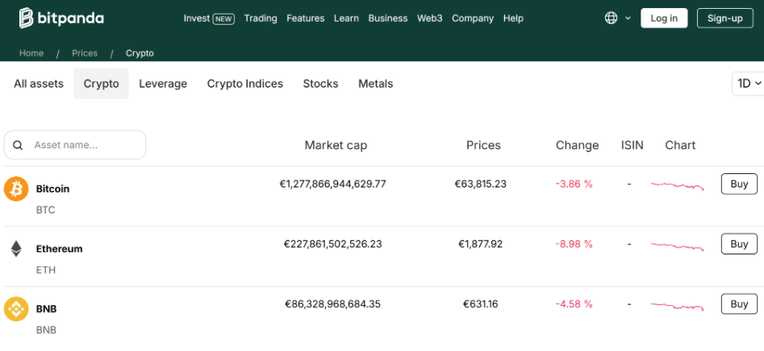Click the Market cap column header
The image size is (764, 351).
coord(336,145)
